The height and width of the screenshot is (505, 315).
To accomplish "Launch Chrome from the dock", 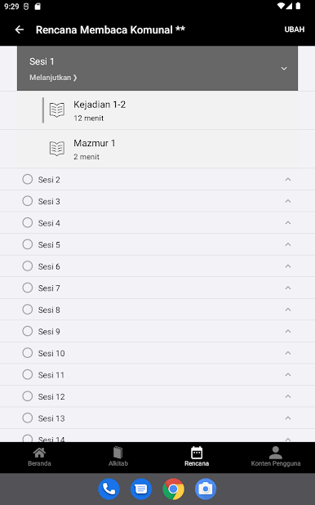I will click(x=174, y=489).
